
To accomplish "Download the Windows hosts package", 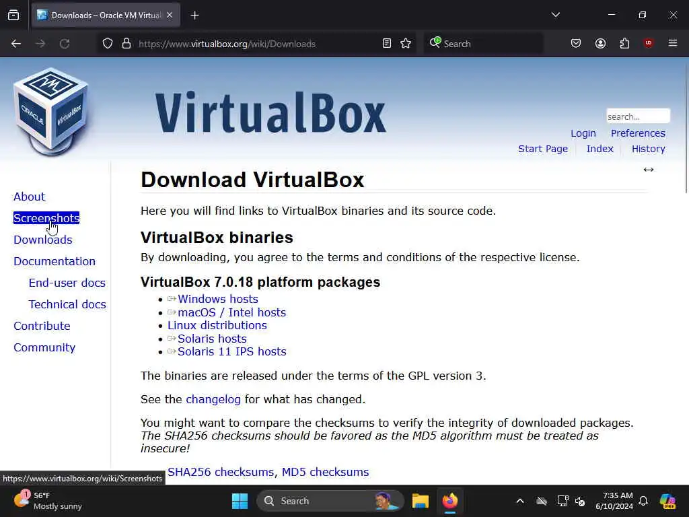I will (217, 299).
